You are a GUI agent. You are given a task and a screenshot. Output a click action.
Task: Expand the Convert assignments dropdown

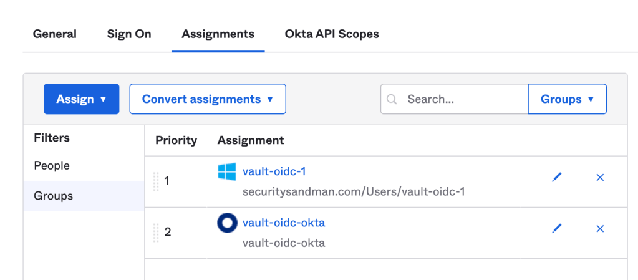point(208,99)
